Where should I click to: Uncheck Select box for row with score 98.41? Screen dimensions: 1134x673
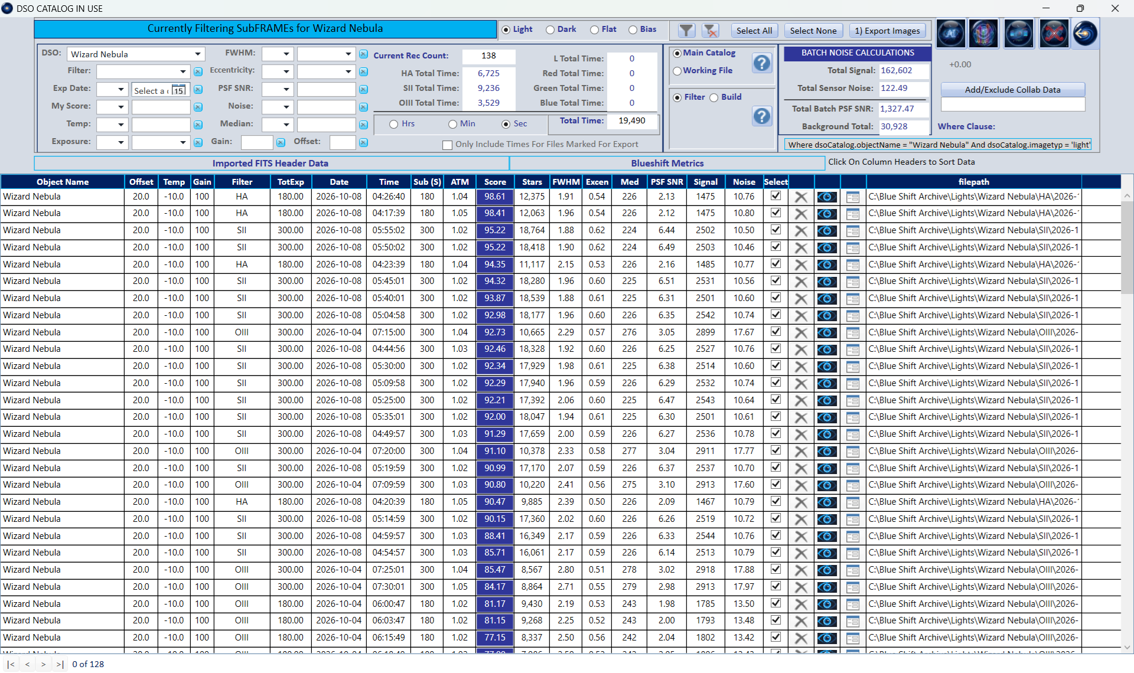pyautogui.click(x=776, y=213)
